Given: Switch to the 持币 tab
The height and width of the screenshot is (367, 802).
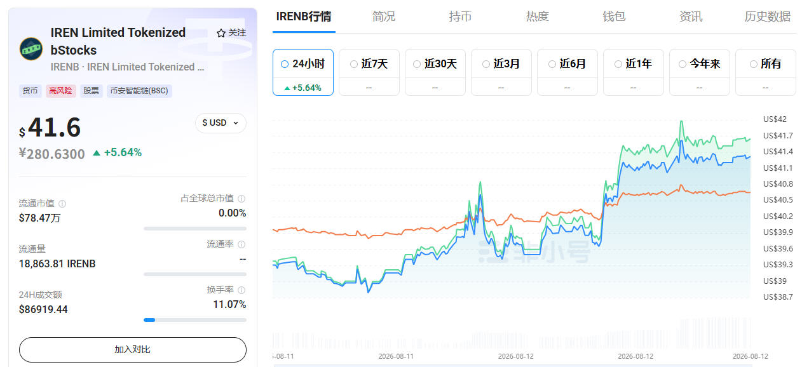Looking at the screenshot, I should 460,17.
